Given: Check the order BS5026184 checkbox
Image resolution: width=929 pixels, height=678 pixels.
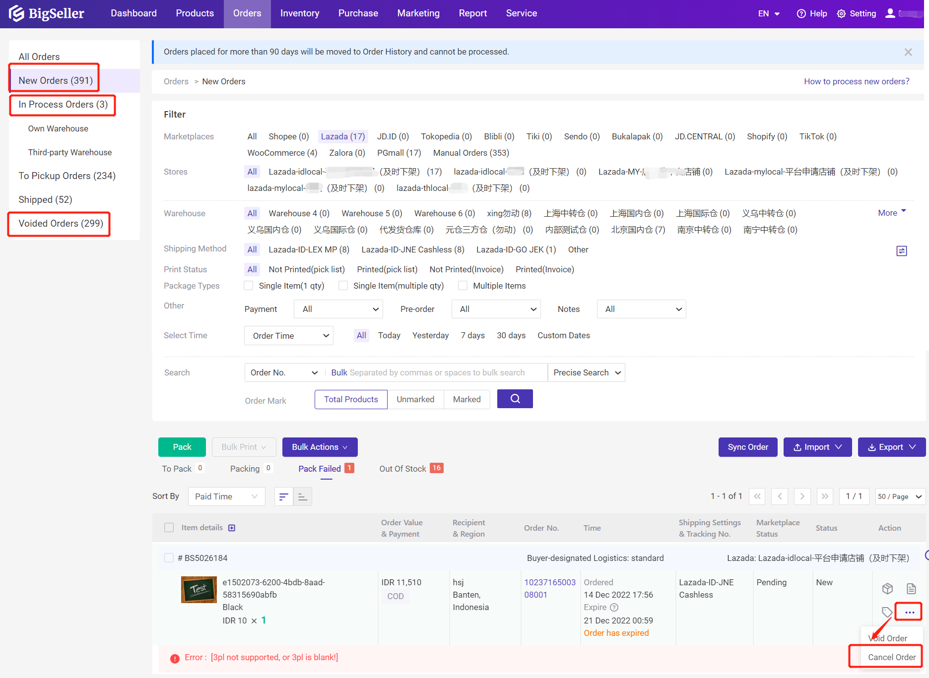Looking at the screenshot, I should coord(169,558).
